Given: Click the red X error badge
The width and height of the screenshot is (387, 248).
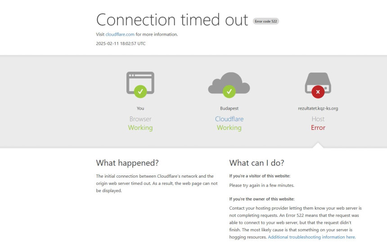Looking at the screenshot, I should [x=318, y=92].
